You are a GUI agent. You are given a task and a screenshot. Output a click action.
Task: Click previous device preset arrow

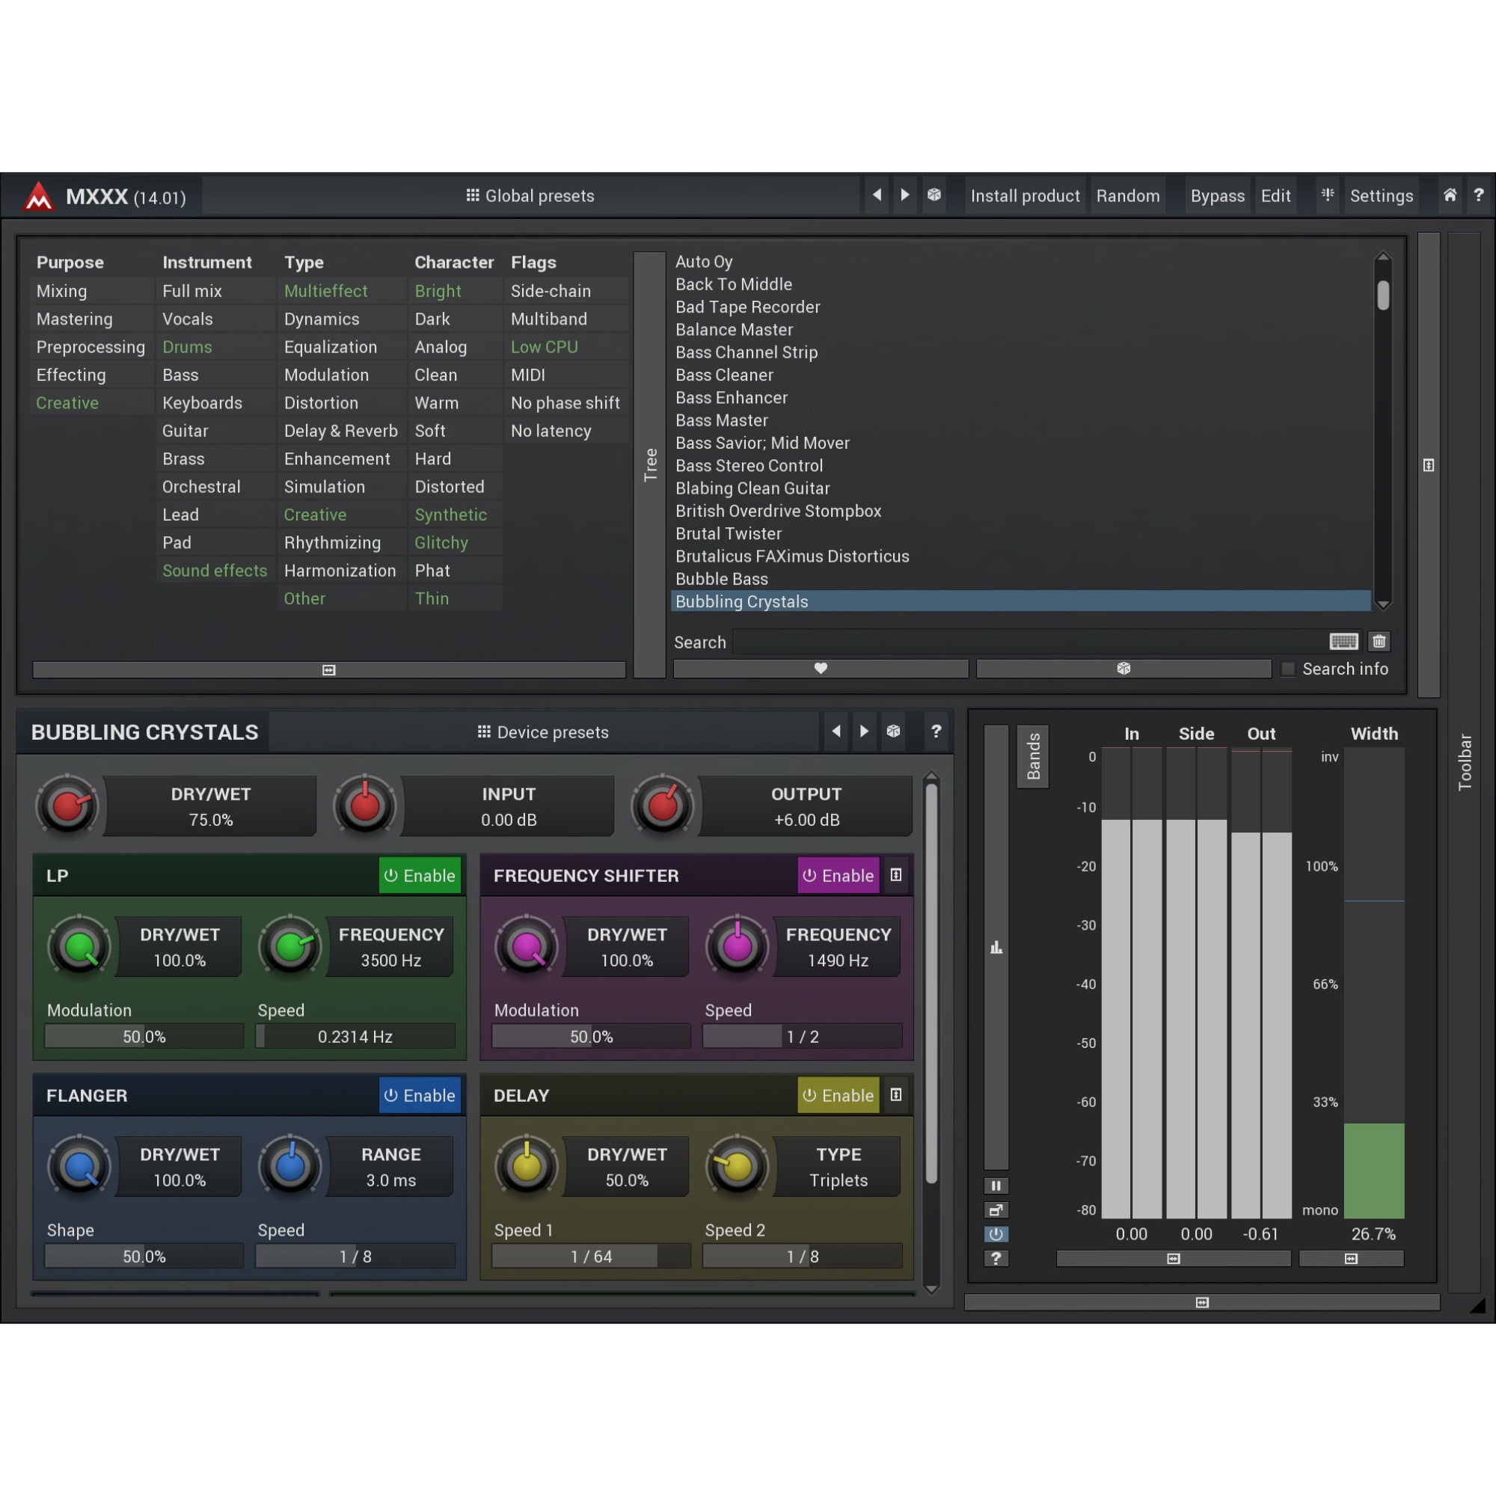(x=836, y=731)
